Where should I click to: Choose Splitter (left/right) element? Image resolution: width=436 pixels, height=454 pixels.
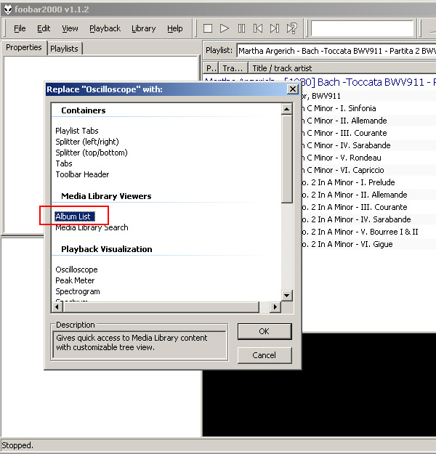[x=87, y=142]
